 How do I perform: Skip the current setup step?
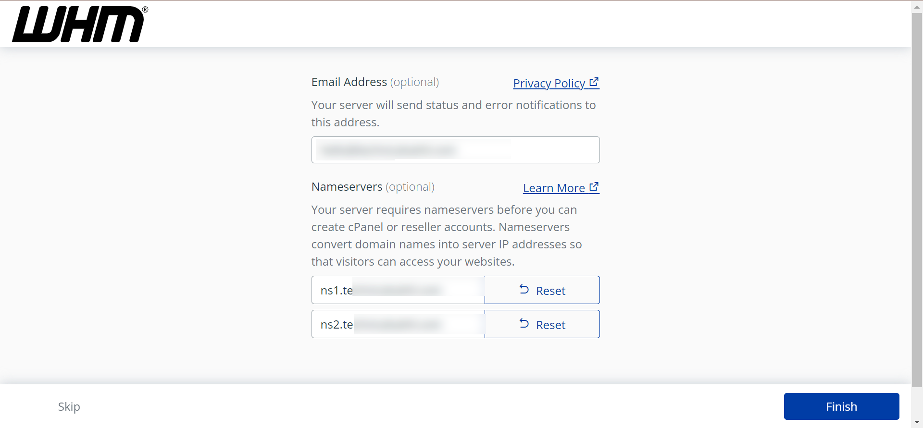coord(69,406)
